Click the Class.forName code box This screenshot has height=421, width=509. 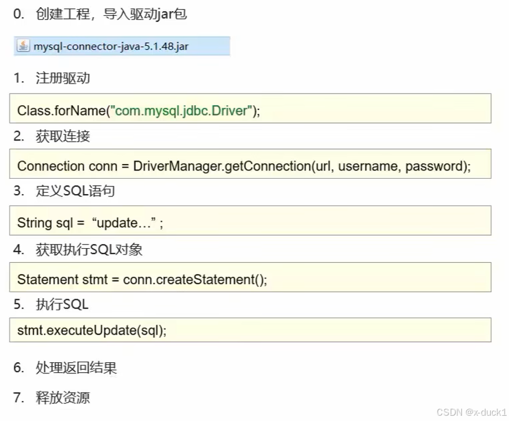[x=250, y=108]
